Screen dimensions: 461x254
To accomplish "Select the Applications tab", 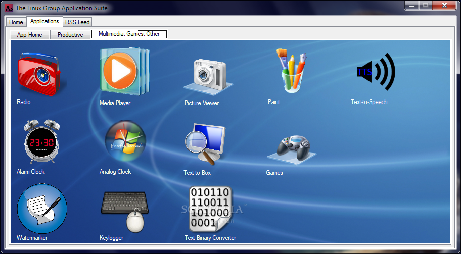I will pos(44,21).
